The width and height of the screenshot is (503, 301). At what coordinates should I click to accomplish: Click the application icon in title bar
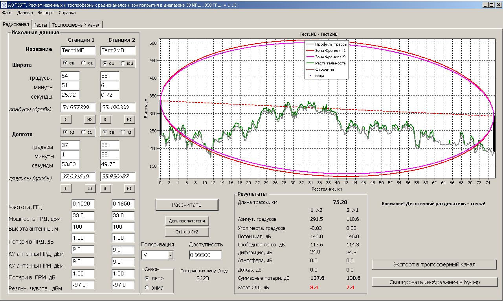click(4, 5)
